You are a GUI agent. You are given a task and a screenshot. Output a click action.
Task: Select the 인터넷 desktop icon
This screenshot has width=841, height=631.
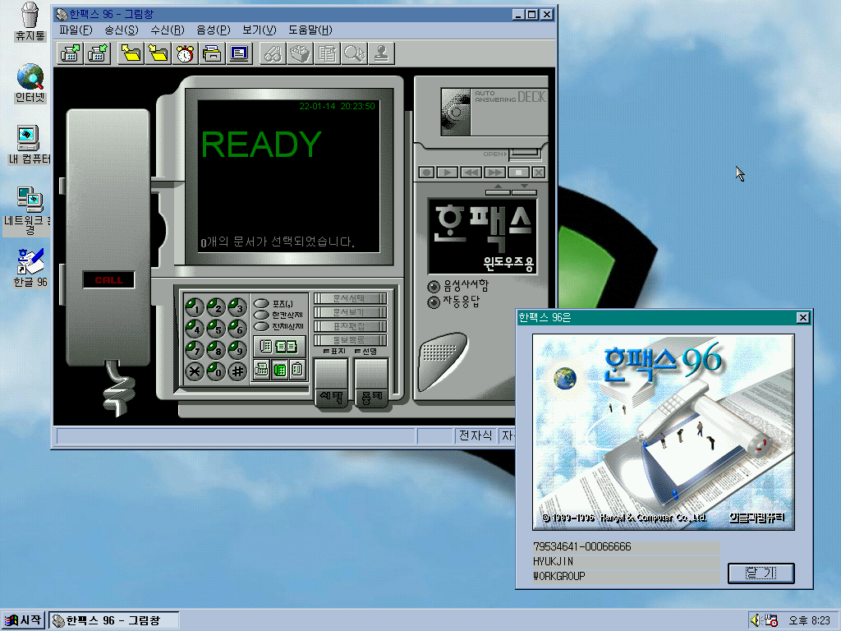[30, 83]
